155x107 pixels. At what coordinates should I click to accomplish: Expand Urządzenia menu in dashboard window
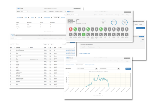[x=102, y=15]
